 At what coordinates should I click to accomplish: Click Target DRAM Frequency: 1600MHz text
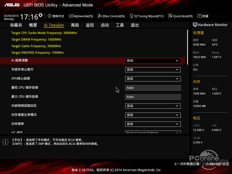(x=36, y=39)
